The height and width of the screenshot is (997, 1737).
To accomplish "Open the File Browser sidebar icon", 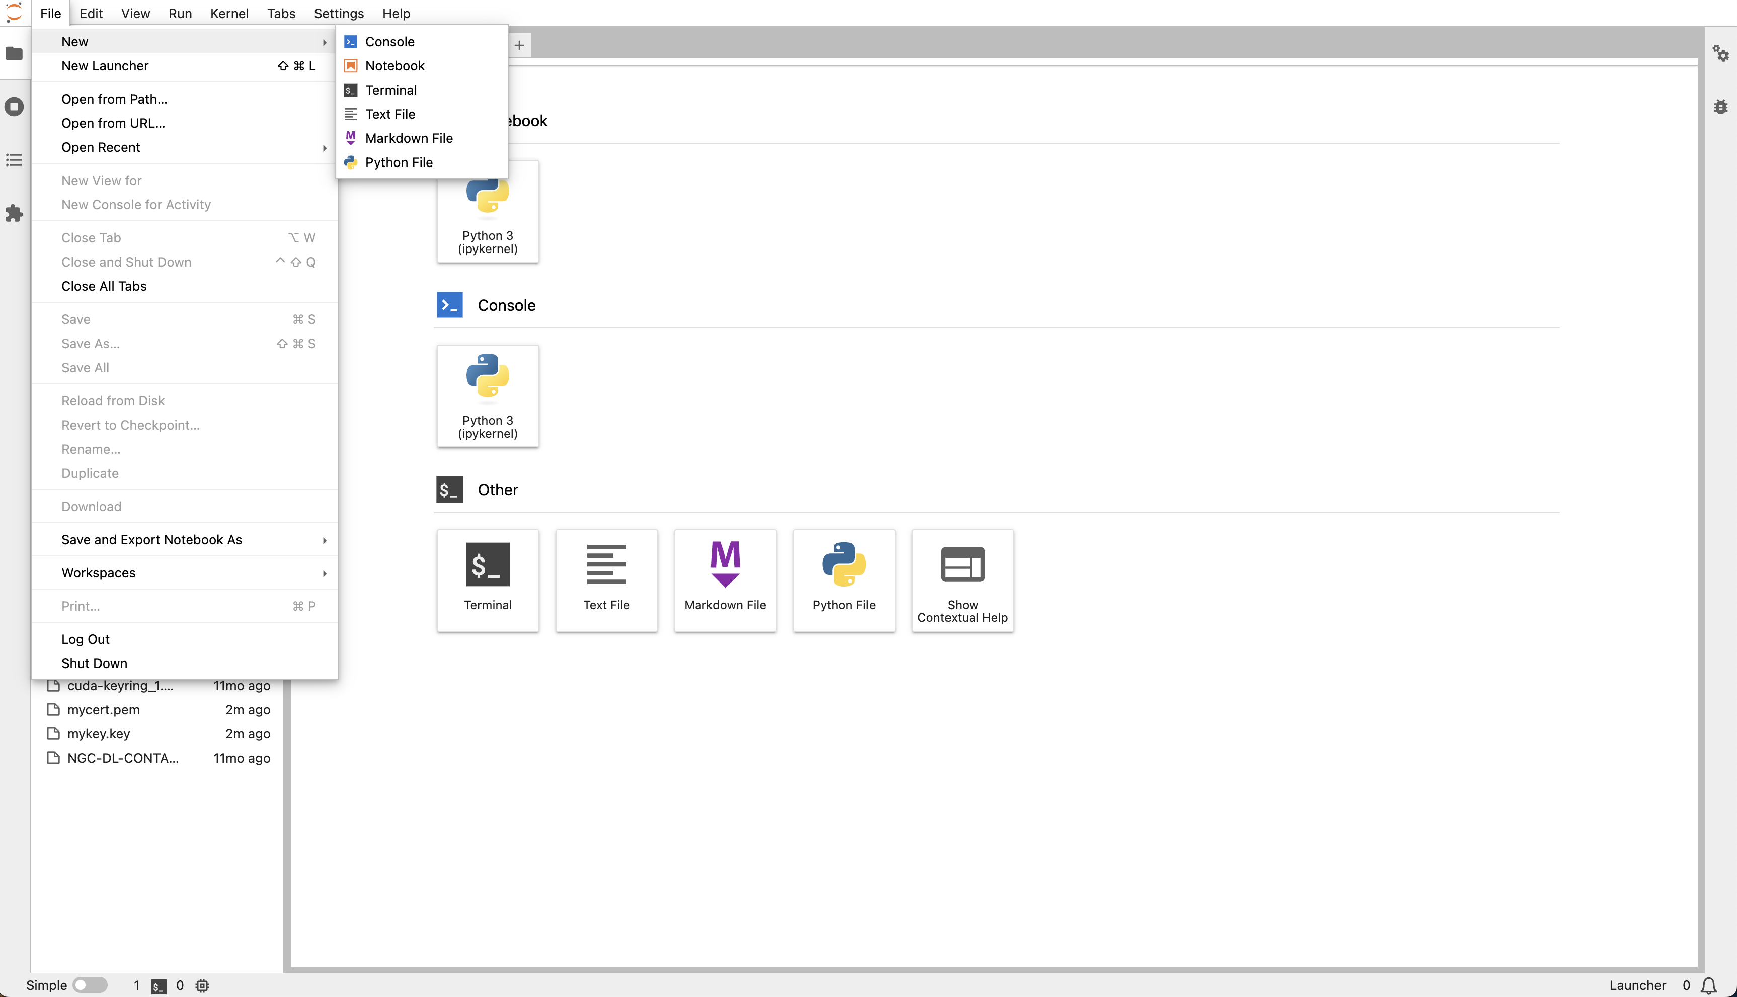I will [x=15, y=53].
